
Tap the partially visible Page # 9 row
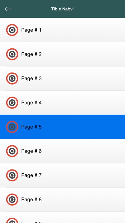pyautogui.click(x=62, y=217)
